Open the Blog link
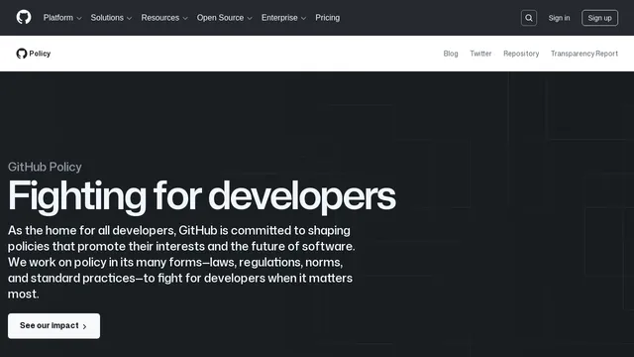The image size is (634, 357). pos(451,54)
